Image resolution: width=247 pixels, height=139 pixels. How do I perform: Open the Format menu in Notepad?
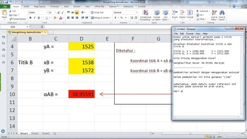pyautogui.click(x=189, y=34)
